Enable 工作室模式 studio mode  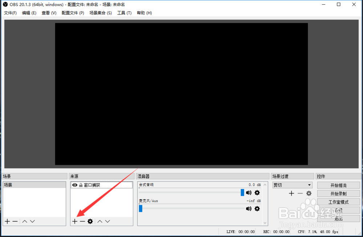[339, 201]
